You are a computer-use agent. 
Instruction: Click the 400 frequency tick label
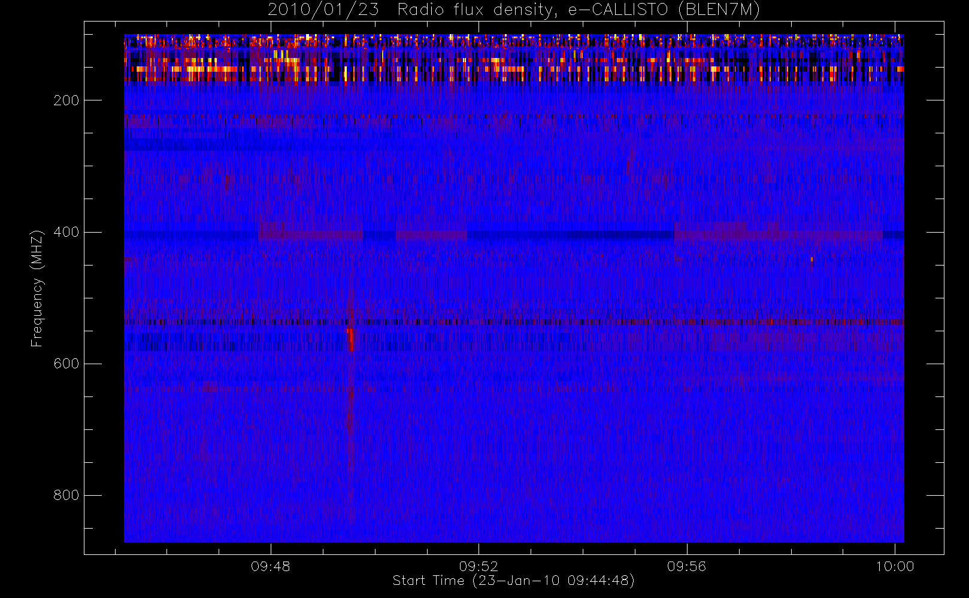pos(66,232)
